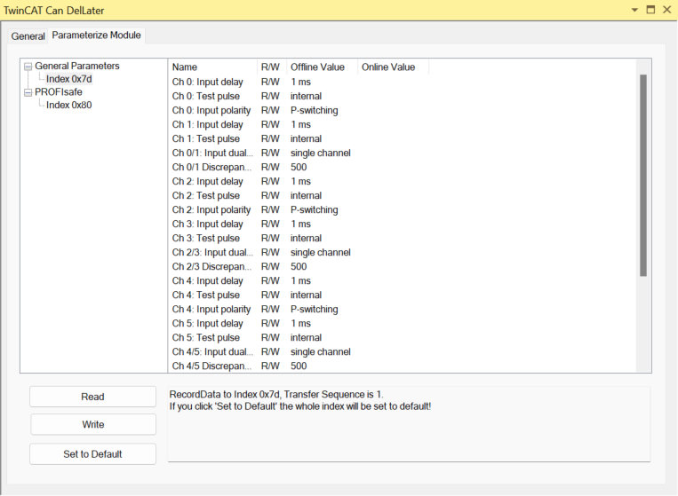
Task: Select the 'Ch 4: Input polarity' row
Action: point(299,310)
